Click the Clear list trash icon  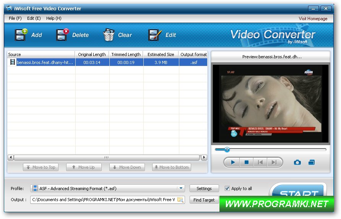[x=109, y=35]
